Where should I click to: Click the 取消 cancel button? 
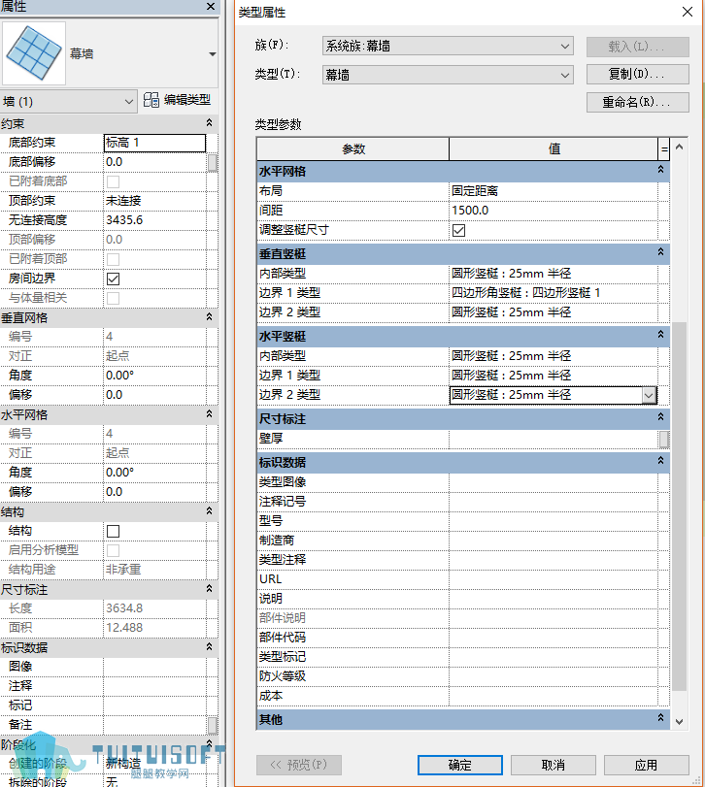(554, 765)
